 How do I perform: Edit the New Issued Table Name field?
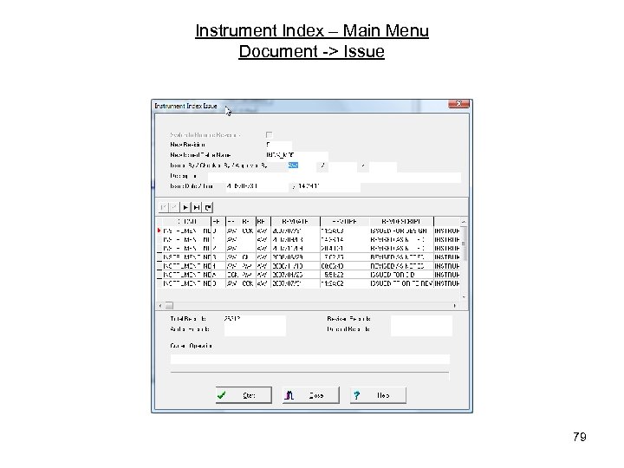pyautogui.click(x=296, y=155)
